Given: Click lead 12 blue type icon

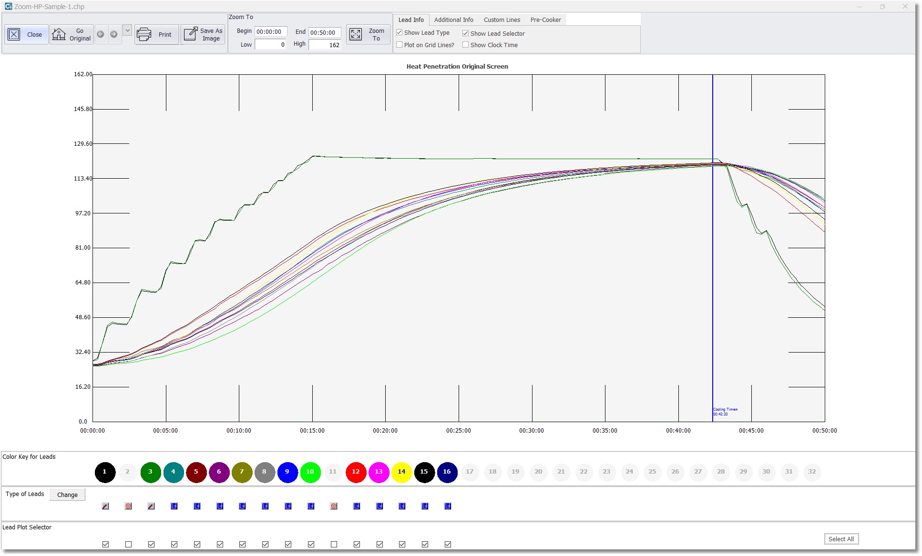Looking at the screenshot, I should [357, 506].
